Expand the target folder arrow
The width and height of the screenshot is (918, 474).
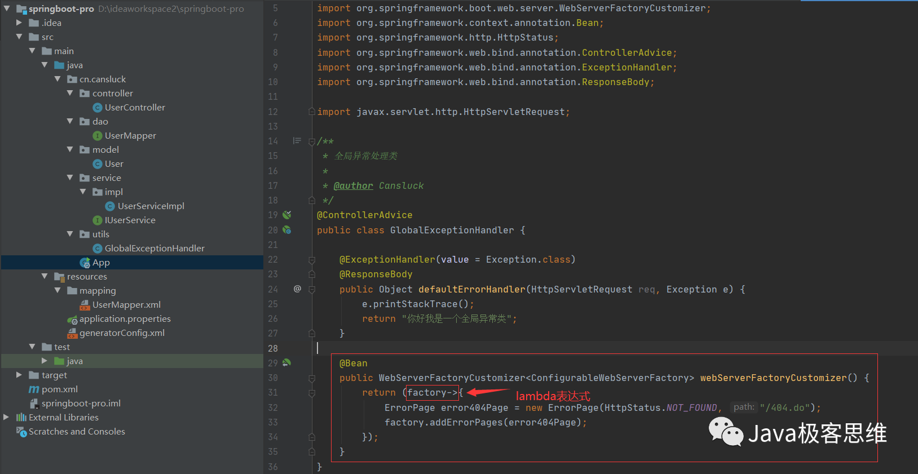point(19,375)
